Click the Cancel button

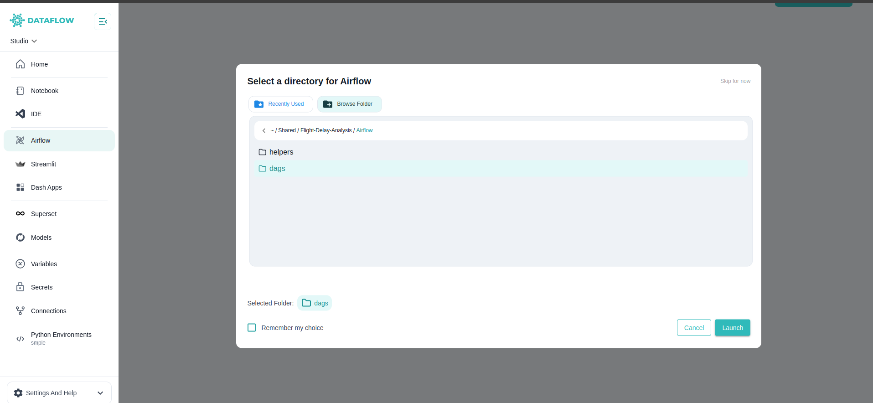point(694,328)
